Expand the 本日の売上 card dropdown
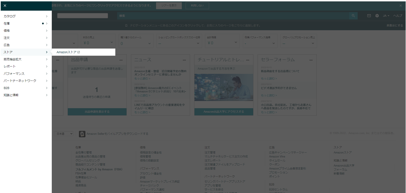Viewport: 406px width, 193px height. (112, 42)
